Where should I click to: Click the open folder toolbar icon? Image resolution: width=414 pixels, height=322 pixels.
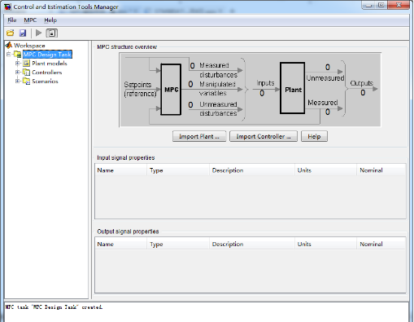(11, 33)
